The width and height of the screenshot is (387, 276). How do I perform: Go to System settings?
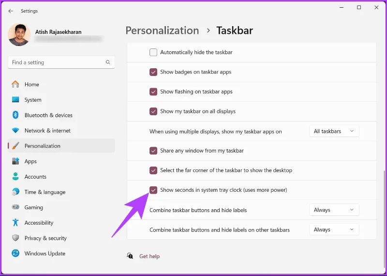[61, 100]
